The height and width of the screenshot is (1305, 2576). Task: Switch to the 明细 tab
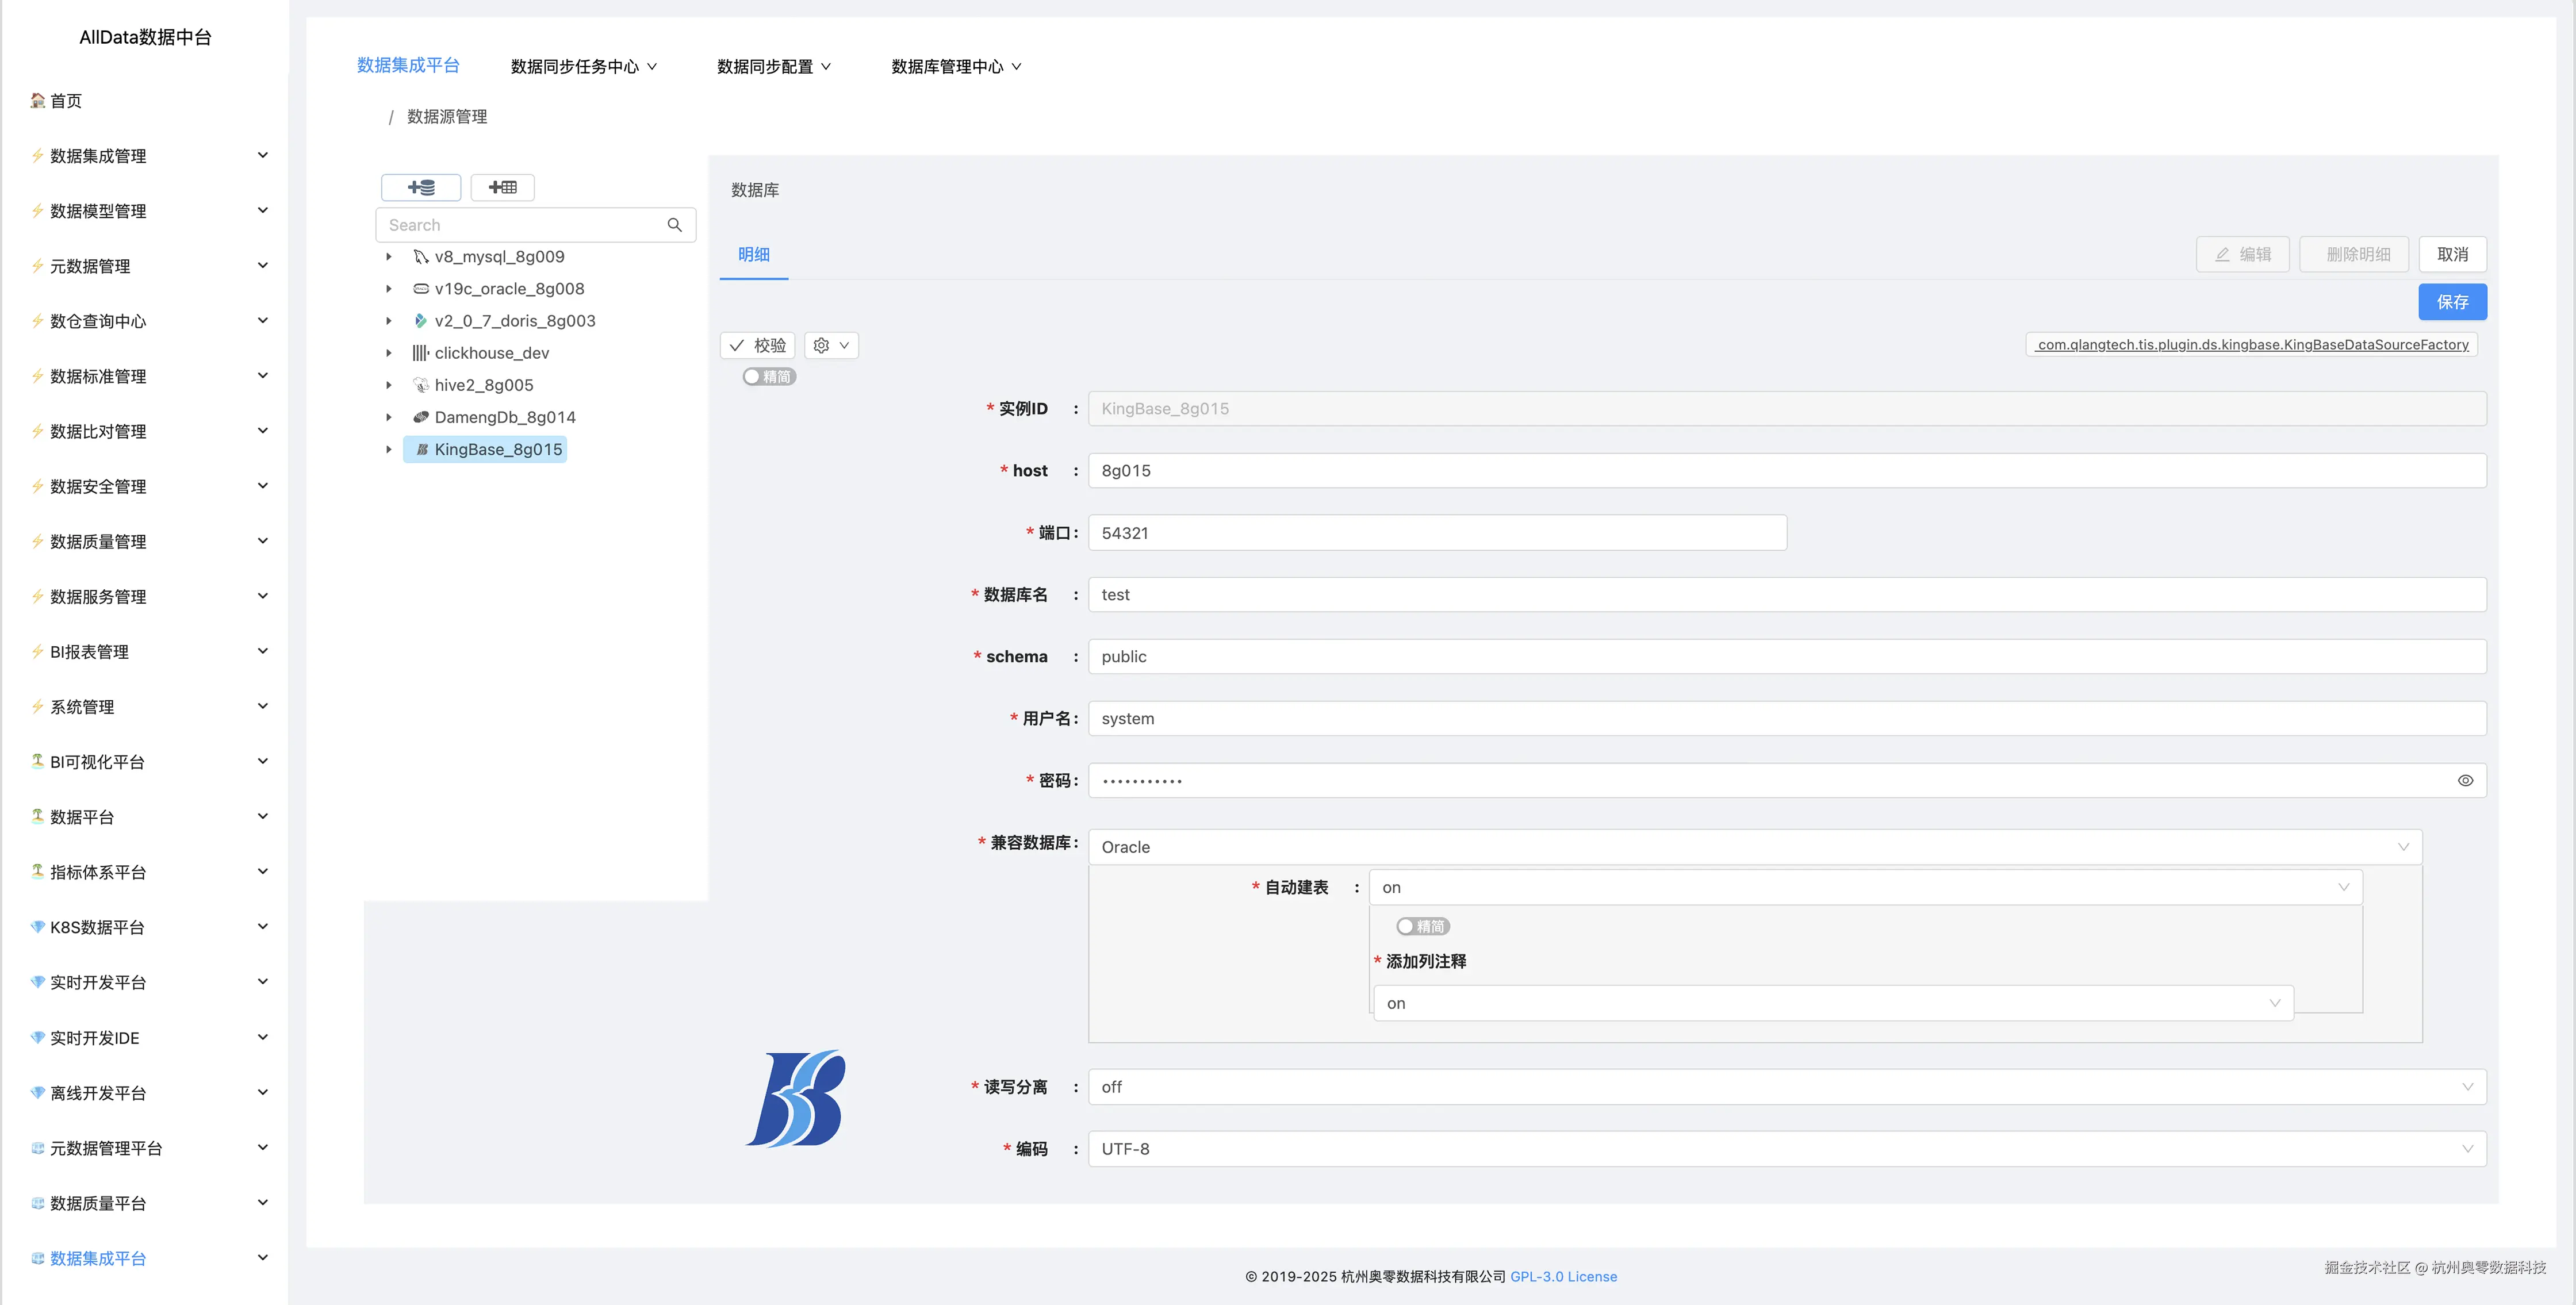(x=753, y=255)
